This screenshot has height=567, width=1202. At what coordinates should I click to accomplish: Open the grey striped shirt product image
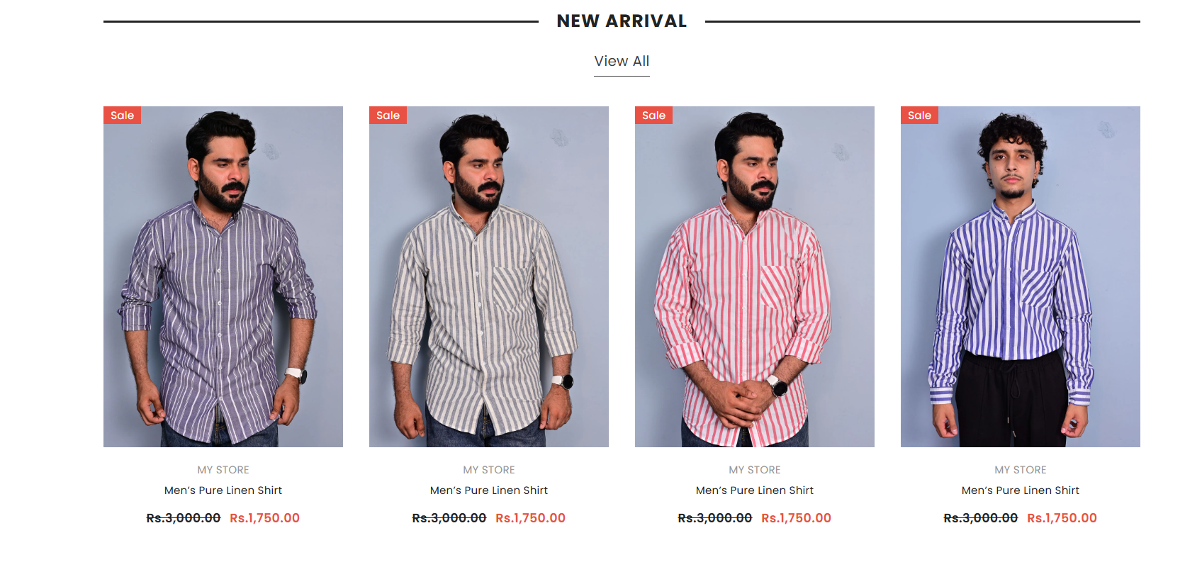489,276
